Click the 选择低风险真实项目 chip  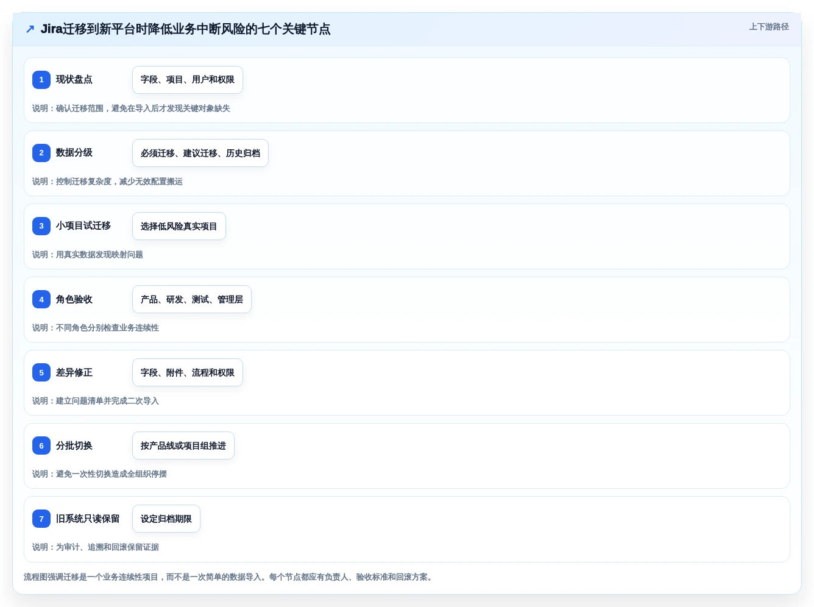[x=179, y=226]
